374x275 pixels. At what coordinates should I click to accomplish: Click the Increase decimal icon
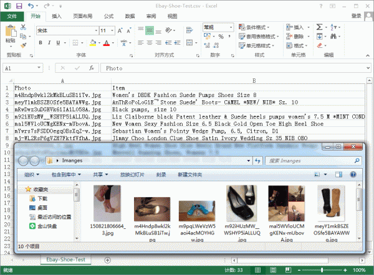pyautogui.click(x=207, y=45)
